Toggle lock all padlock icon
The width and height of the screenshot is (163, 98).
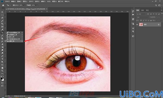click(x=151, y=21)
